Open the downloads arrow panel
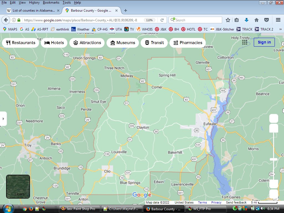284x213 pixels. [x=246, y=20]
